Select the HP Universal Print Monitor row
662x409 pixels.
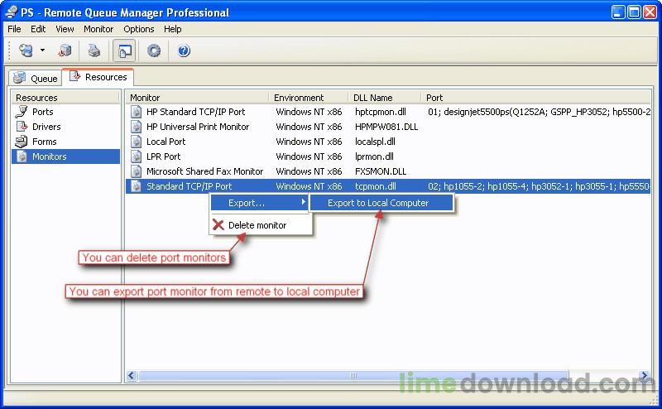388,127
